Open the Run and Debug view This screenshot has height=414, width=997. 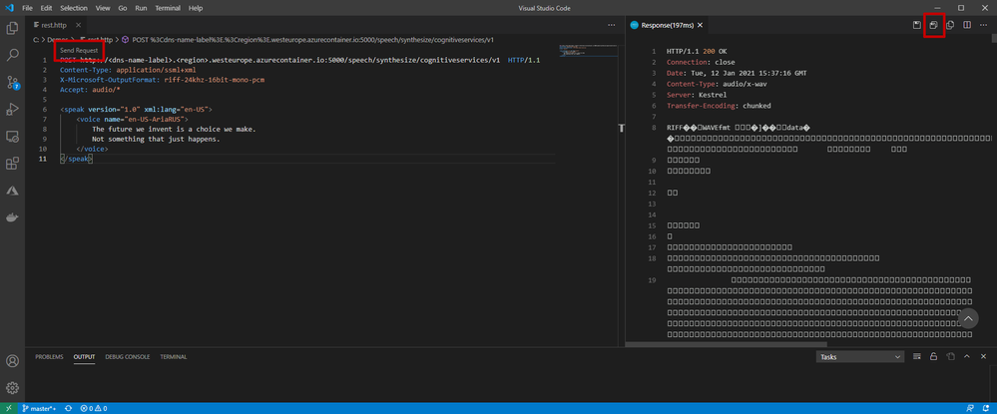pos(12,109)
